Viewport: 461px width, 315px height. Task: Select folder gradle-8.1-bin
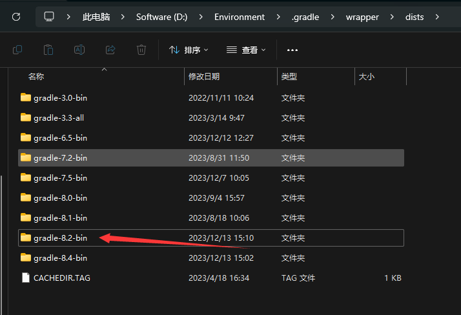210,218
